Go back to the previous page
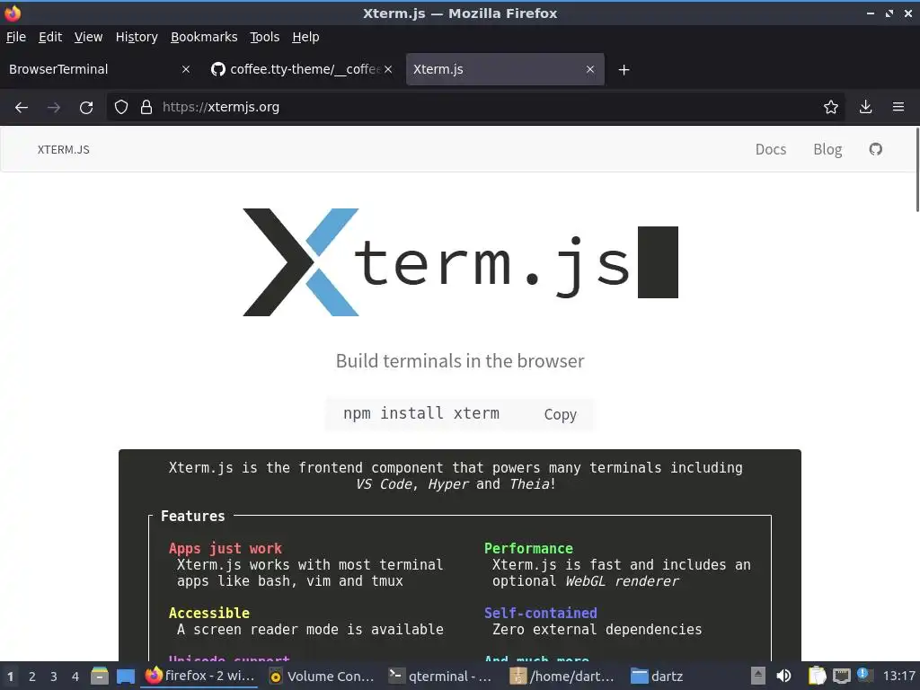Viewport: 920px width, 690px height. pyautogui.click(x=22, y=108)
